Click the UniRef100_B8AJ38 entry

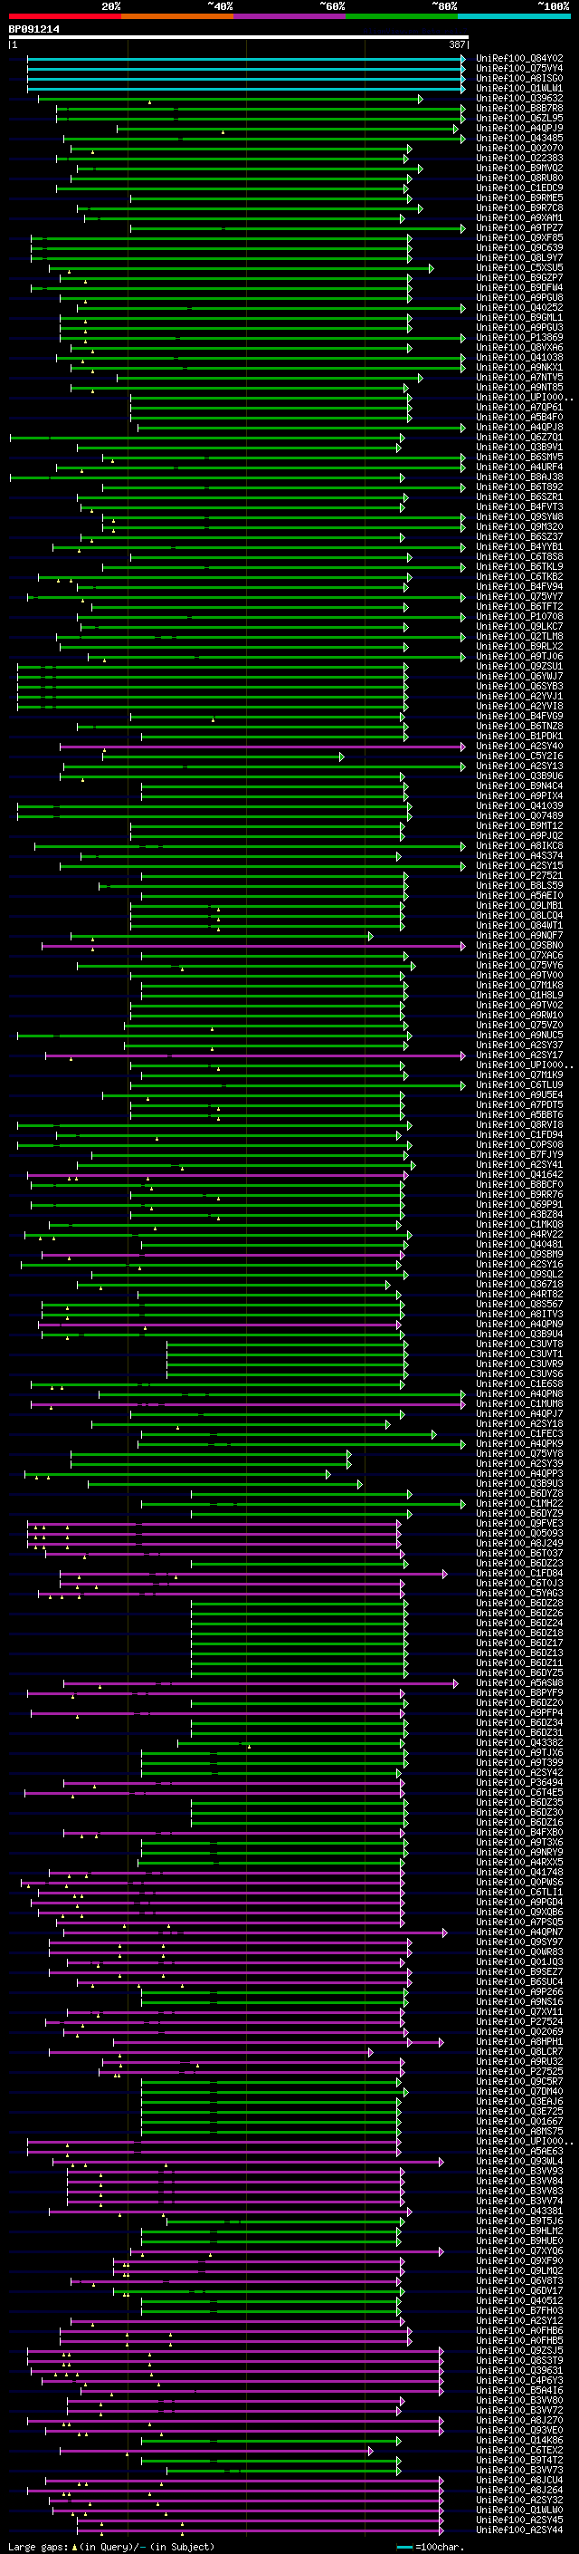click(519, 477)
